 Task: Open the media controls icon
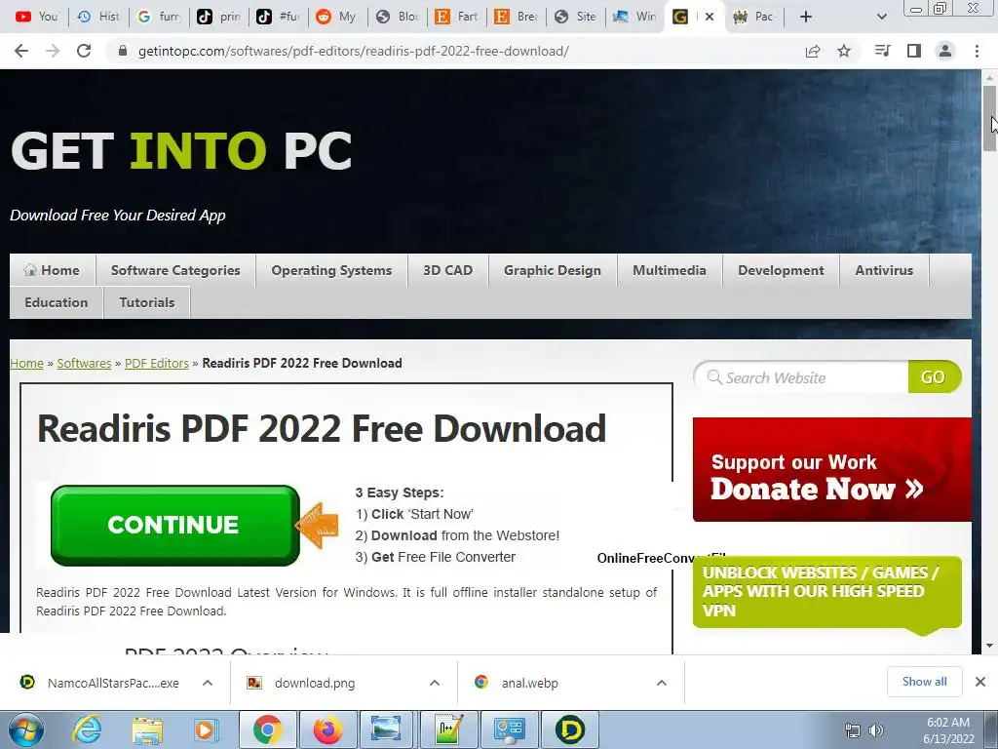pyautogui.click(x=882, y=51)
